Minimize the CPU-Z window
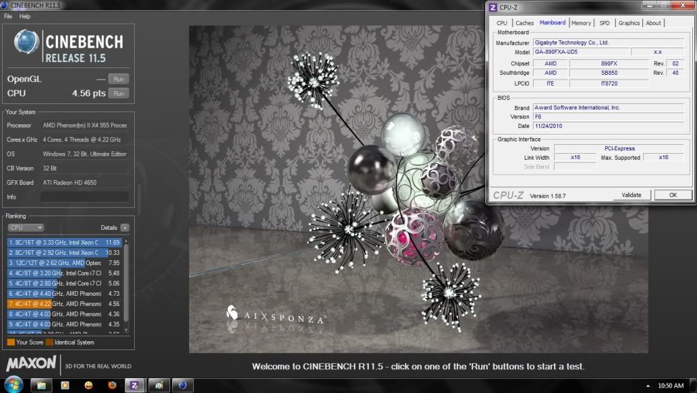 tap(650, 5)
